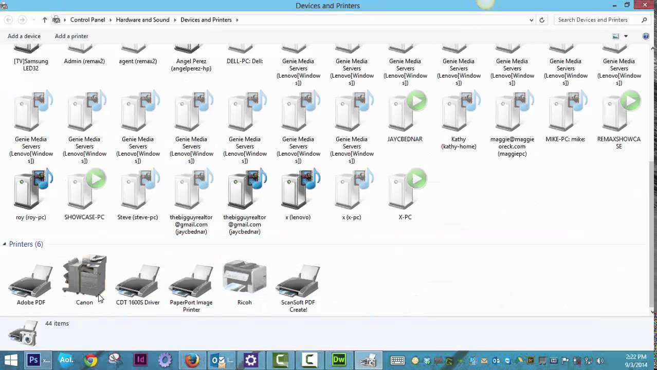Open Photoshop from the taskbar
Image resolution: width=657 pixels, height=370 pixels.
click(39, 360)
